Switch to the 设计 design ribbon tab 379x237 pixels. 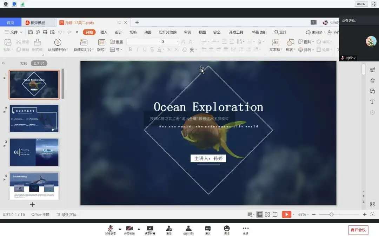click(118, 32)
